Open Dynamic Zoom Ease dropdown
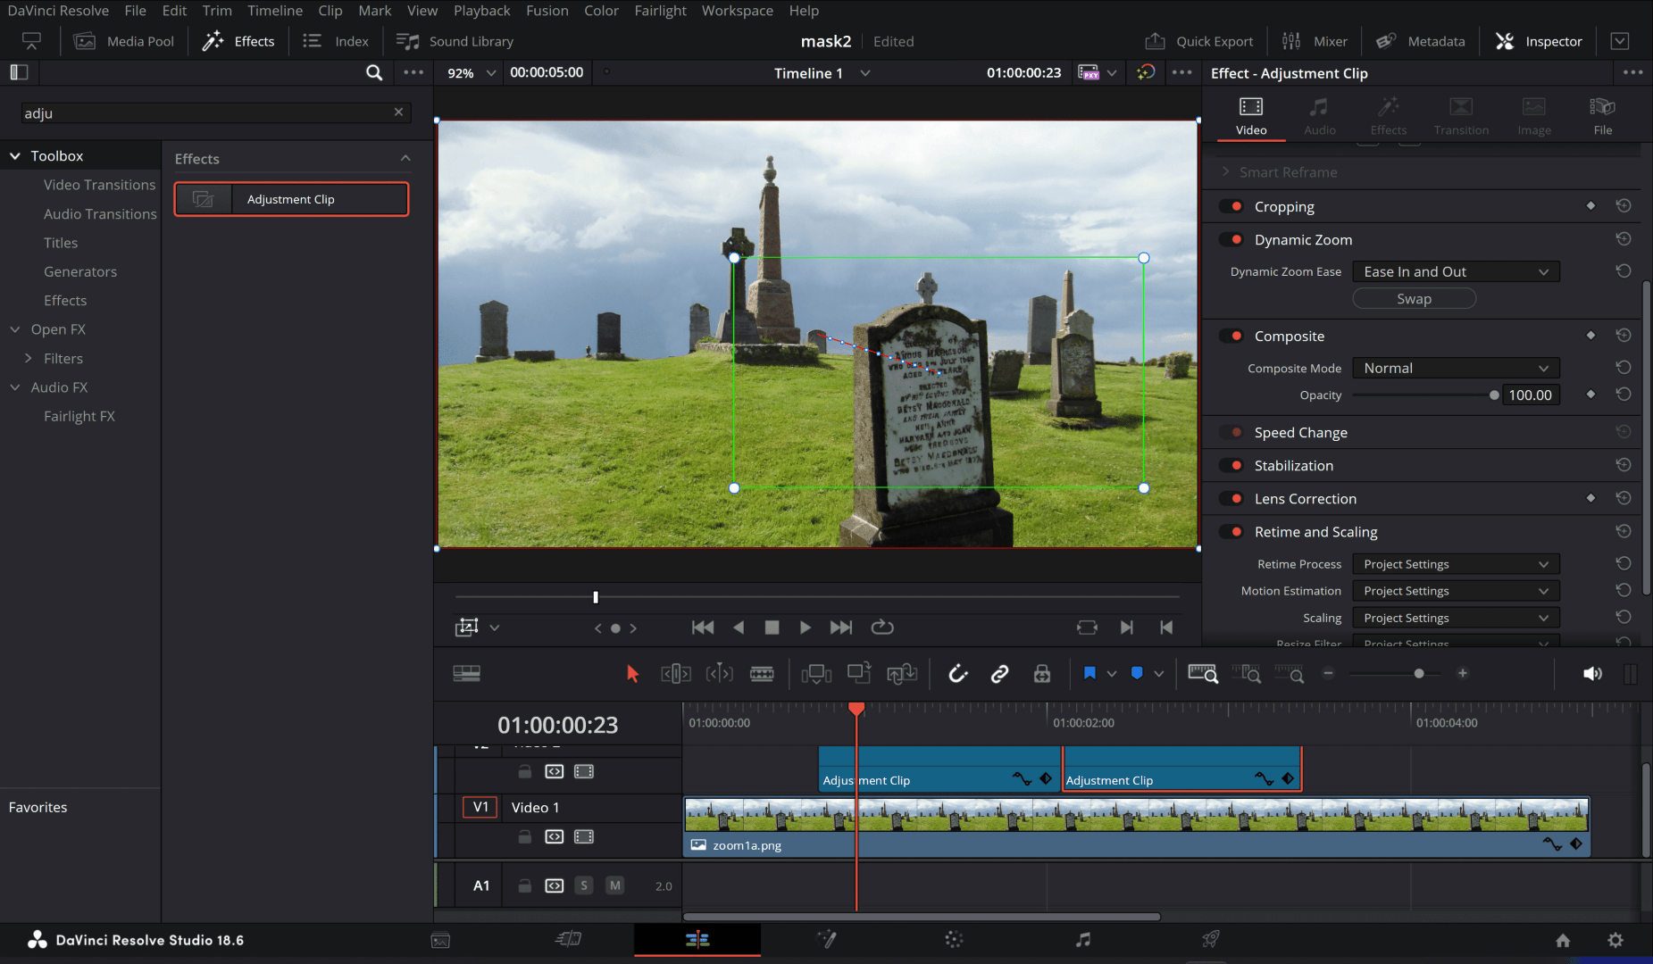Viewport: 1653px width, 964px height. 1456,271
